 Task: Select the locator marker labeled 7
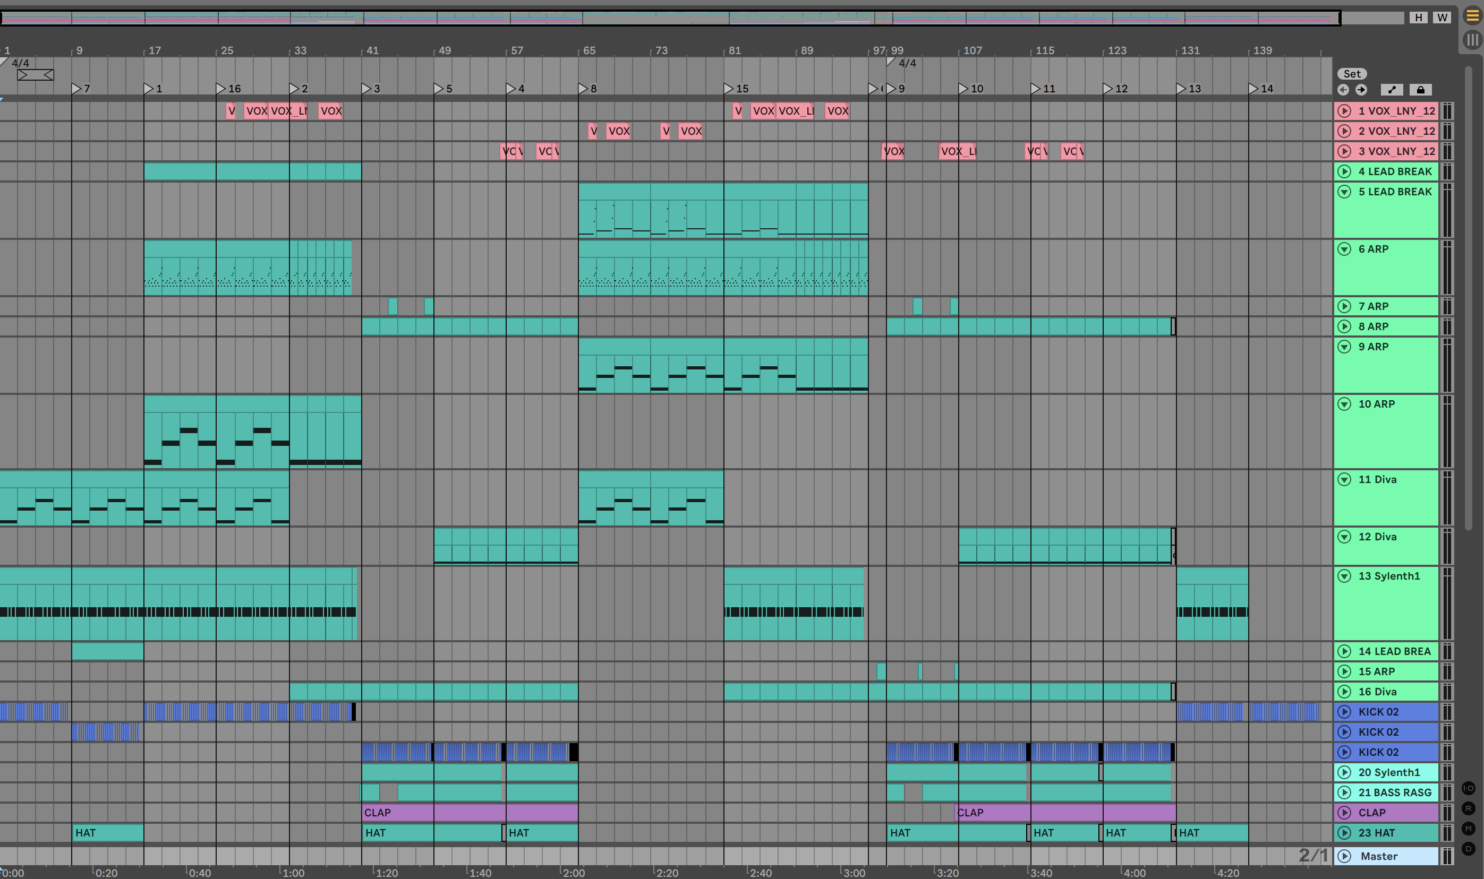(x=76, y=89)
